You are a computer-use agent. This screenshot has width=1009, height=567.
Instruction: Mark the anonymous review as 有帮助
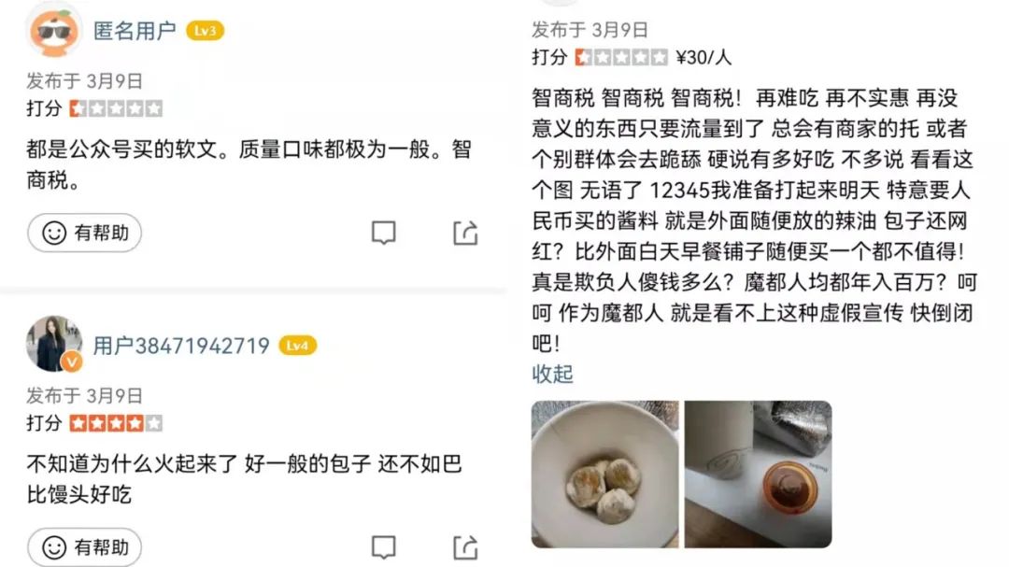pyautogui.click(x=84, y=233)
